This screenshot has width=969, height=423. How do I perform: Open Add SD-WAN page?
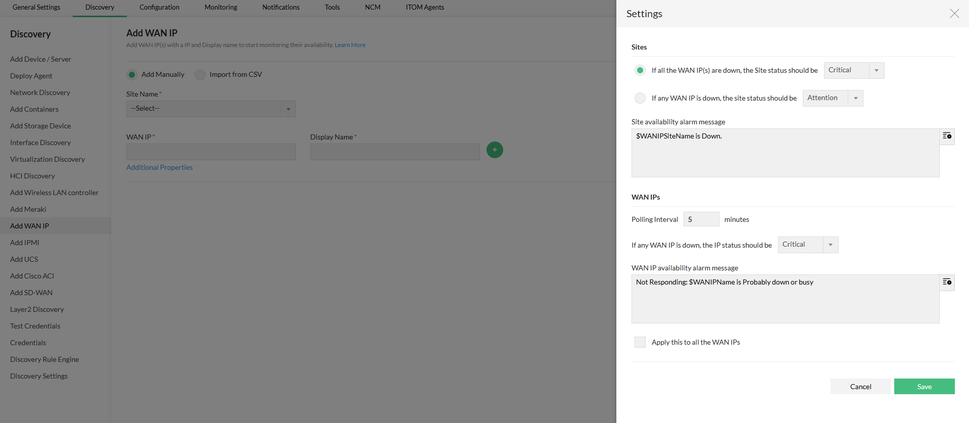click(x=31, y=293)
